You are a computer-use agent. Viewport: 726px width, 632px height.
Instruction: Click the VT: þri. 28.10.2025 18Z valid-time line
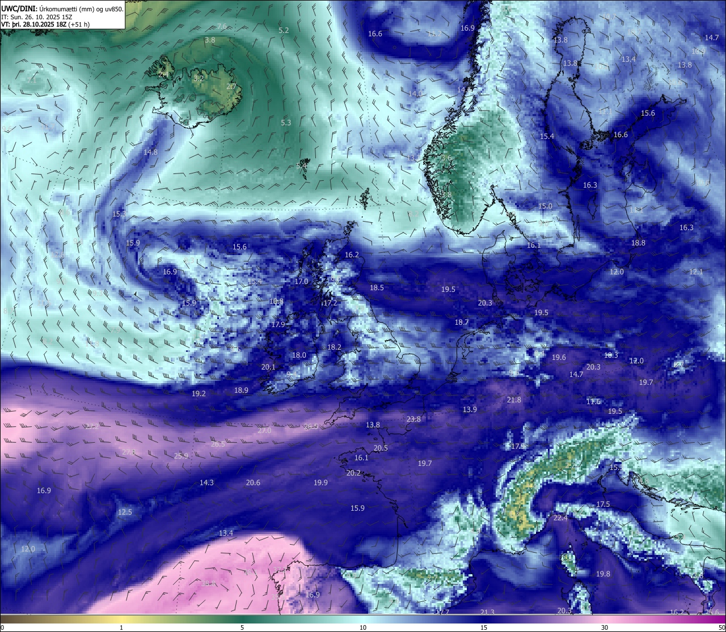tap(45, 24)
